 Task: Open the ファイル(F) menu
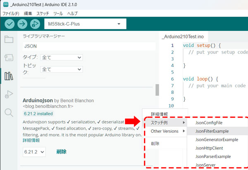tap(11, 14)
